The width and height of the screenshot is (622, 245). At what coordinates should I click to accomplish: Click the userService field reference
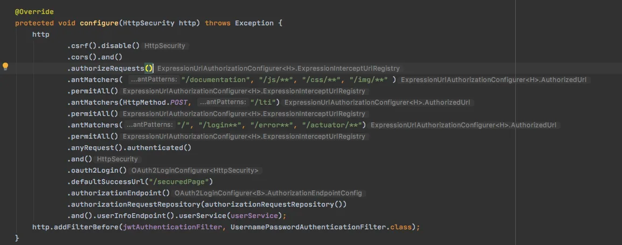(254, 216)
